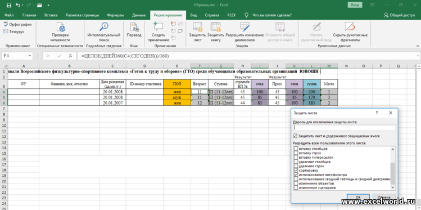Expand the Name Box dropdown
Viewport: 421px width, 210px height.
[x=30, y=56]
